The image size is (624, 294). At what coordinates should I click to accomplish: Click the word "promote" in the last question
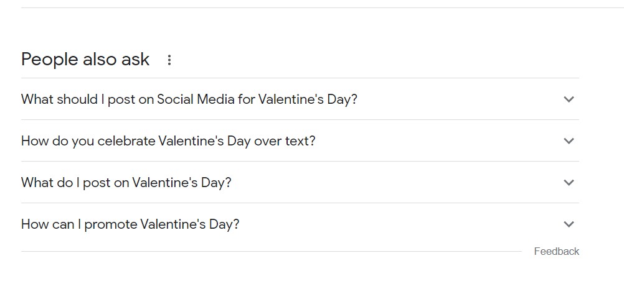coord(110,224)
